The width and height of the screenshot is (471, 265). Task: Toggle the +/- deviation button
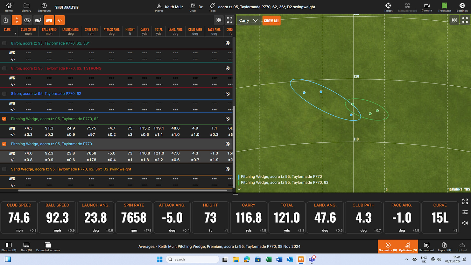pos(60,20)
